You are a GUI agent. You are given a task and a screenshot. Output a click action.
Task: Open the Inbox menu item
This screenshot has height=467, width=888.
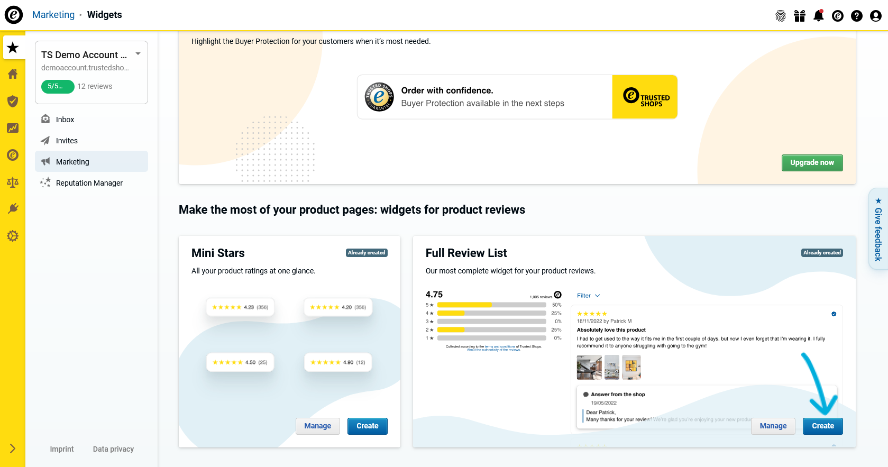(x=91, y=120)
